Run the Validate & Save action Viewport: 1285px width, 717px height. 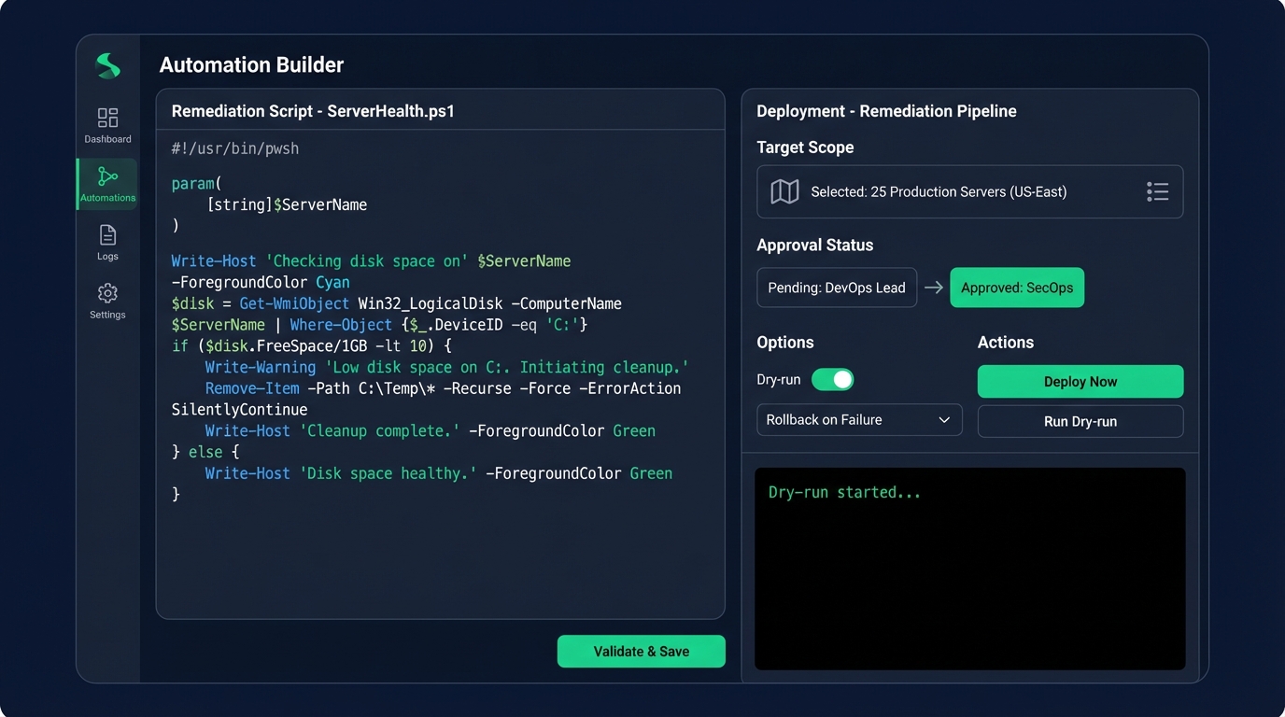tap(641, 651)
